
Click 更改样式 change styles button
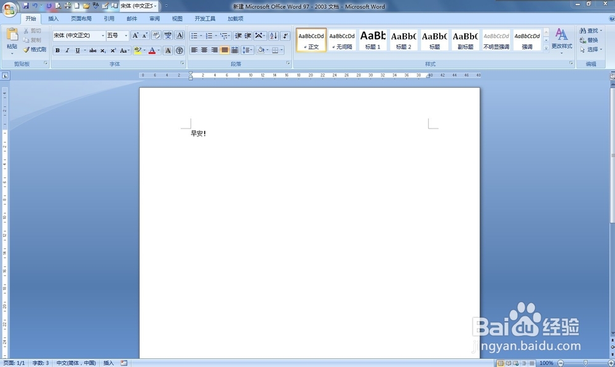click(x=561, y=39)
